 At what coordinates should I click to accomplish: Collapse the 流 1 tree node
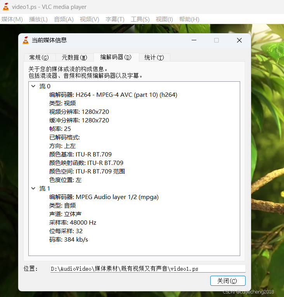tap(33, 189)
